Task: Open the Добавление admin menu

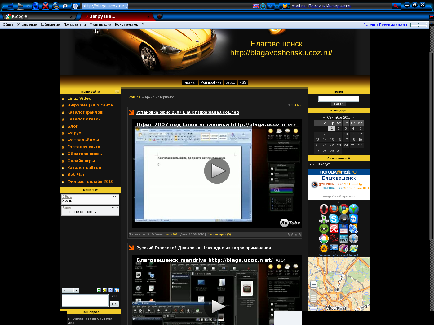Action: click(50, 24)
